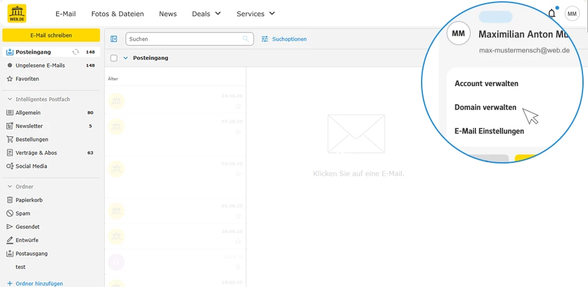Click the E-Mail schreiben button
This screenshot has height=287, width=588.
(x=51, y=35)
